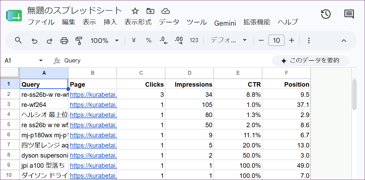Open the default font dropdown
365x180 pixels.
point(229,41)
